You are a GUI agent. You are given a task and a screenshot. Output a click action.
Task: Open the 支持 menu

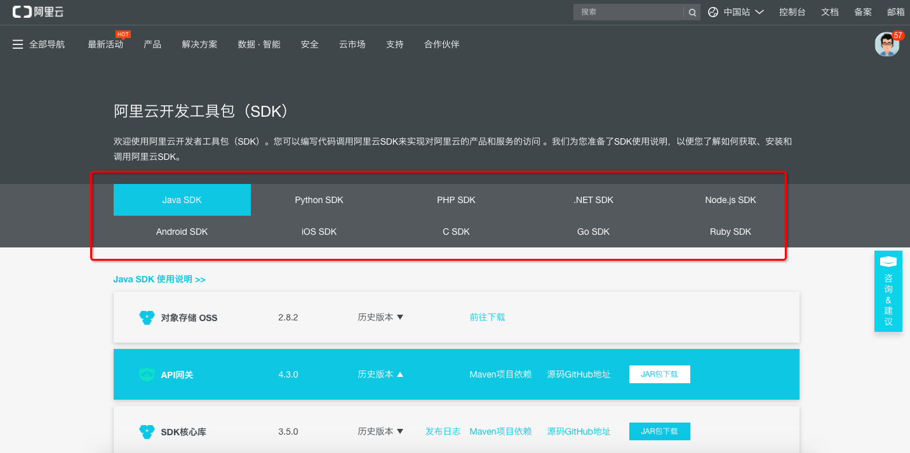(395, 44)
